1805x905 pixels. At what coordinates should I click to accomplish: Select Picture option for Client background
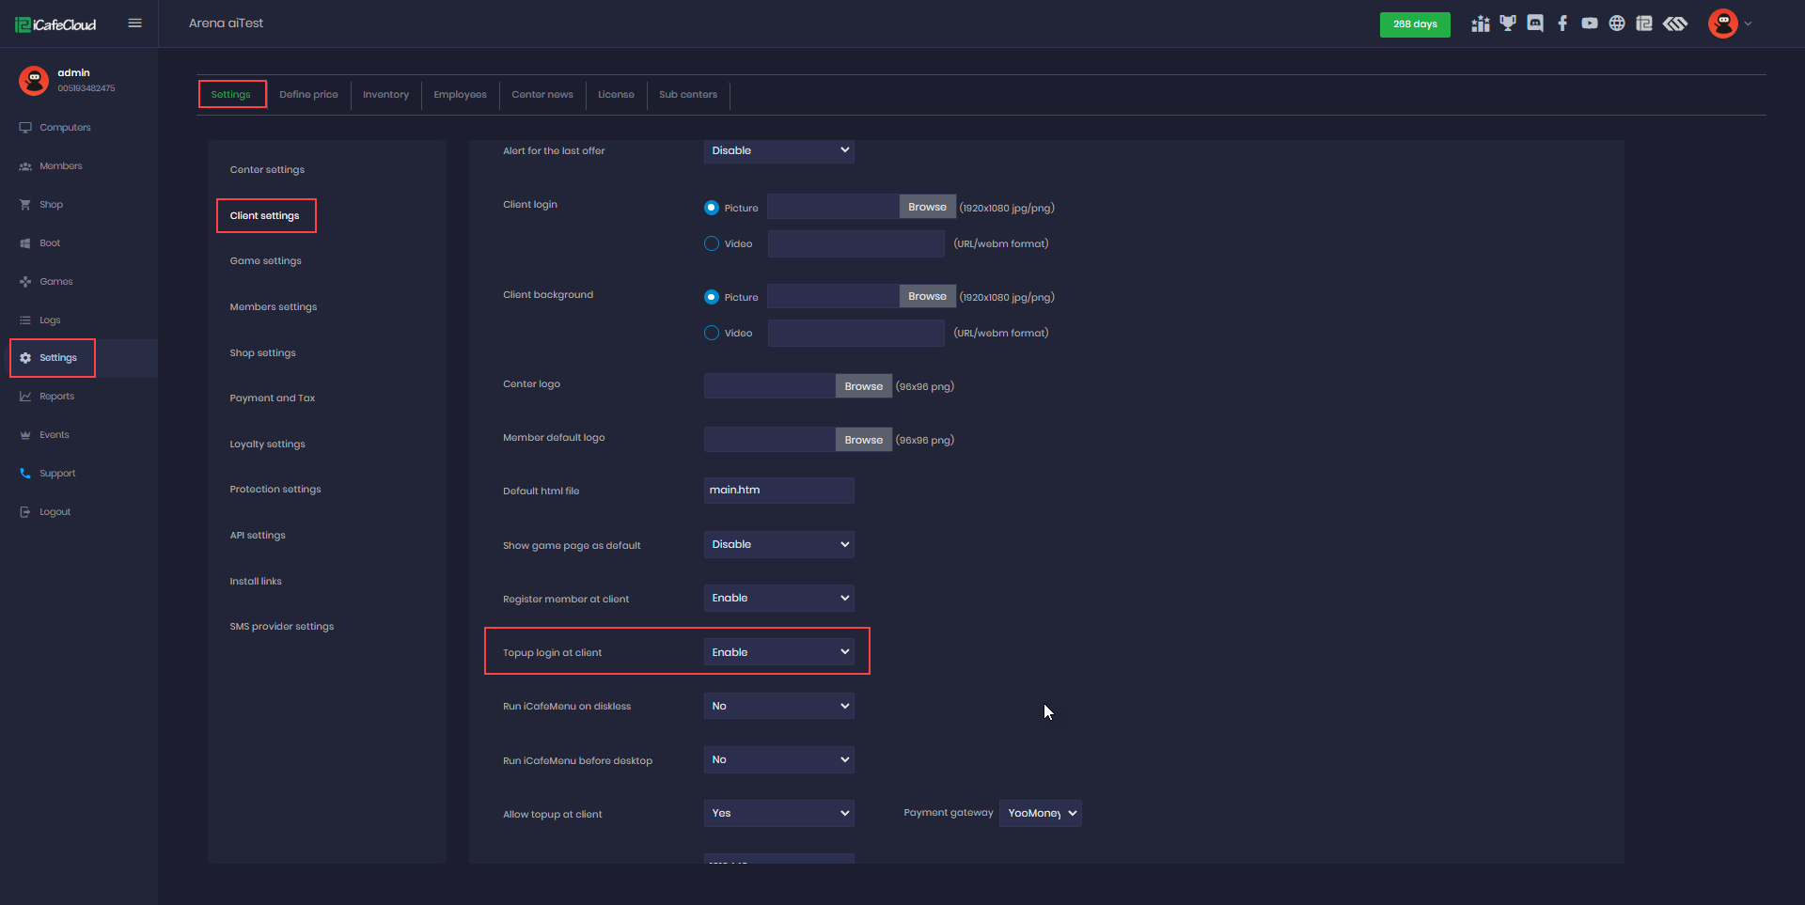click(x=712, y=297)
